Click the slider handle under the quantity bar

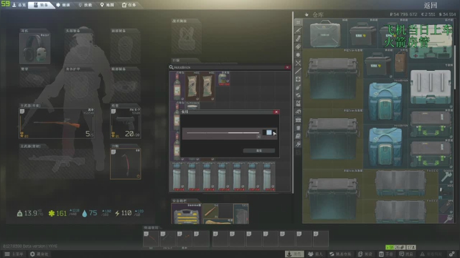[x=259, y=137]
